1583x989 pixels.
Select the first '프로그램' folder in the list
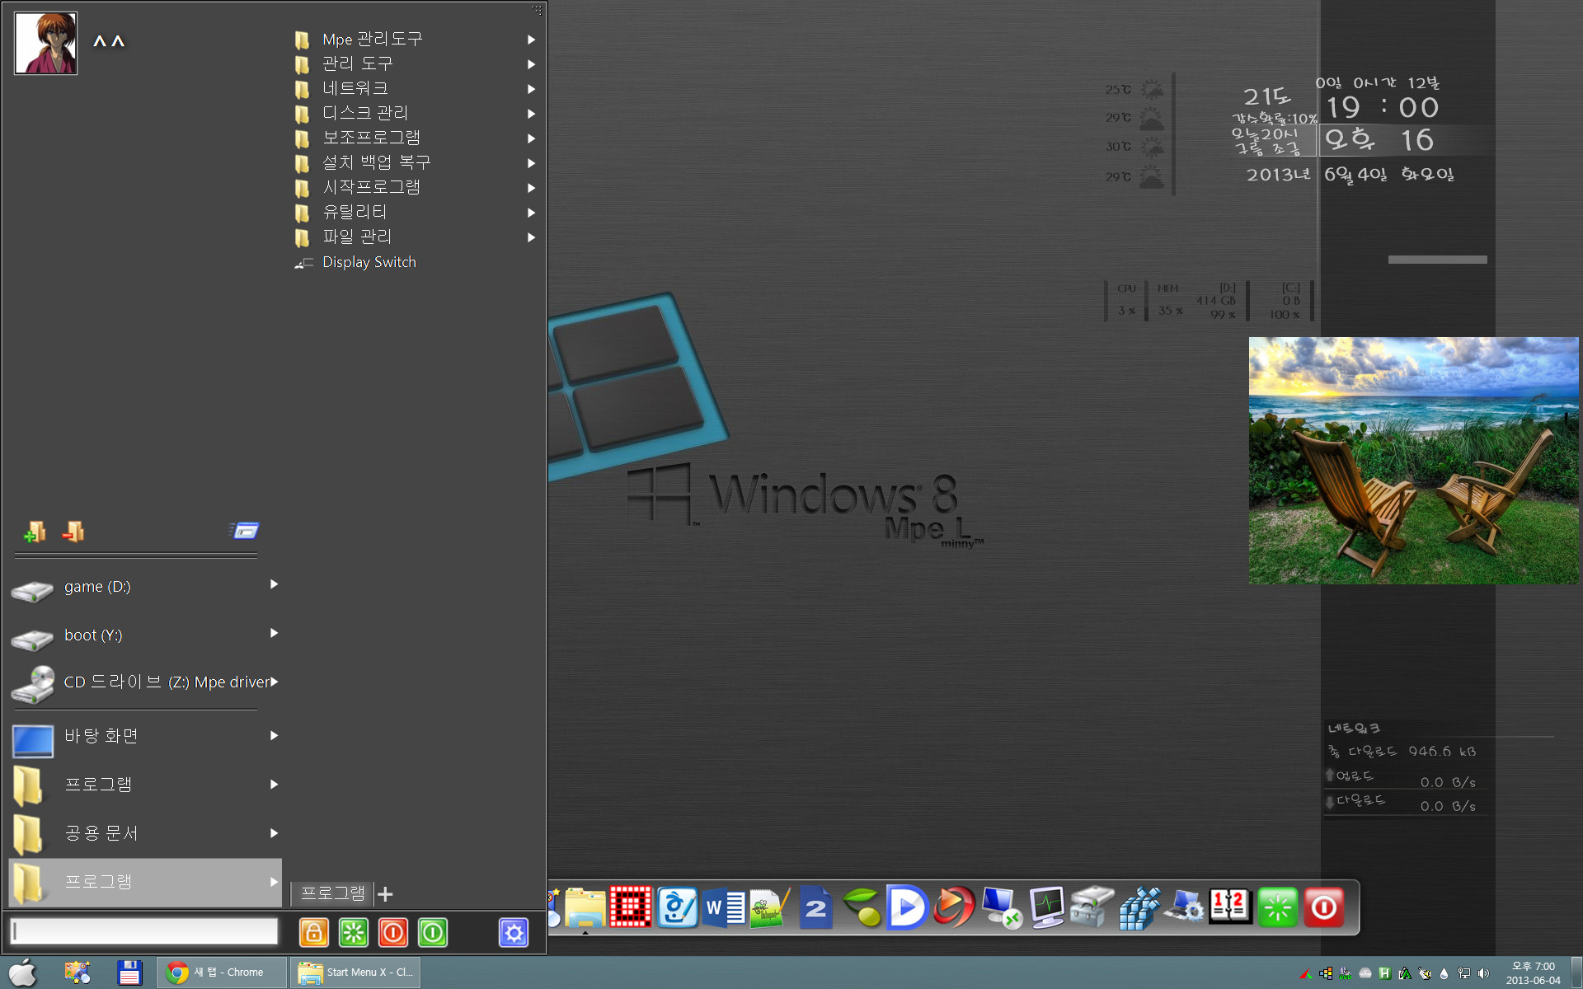(145, 785)
